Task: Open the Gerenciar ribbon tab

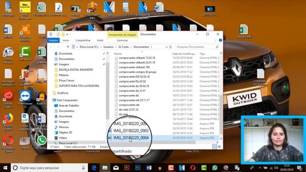Action: tap(122, 40)
